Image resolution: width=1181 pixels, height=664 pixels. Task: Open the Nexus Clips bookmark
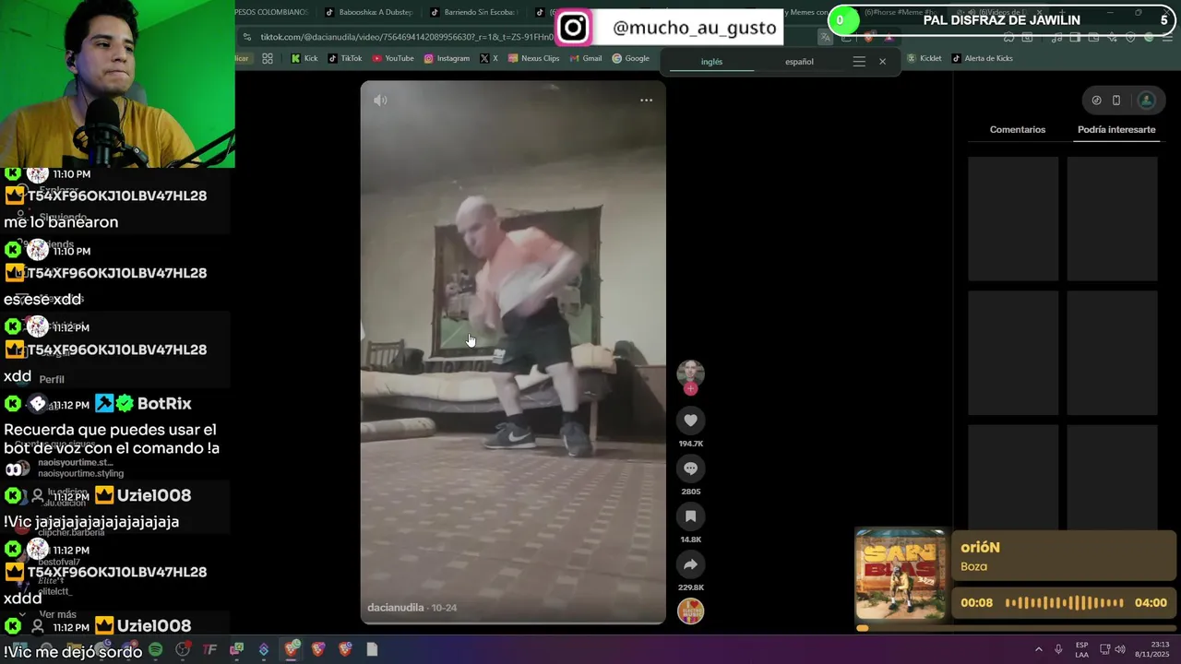coord(533,58)
